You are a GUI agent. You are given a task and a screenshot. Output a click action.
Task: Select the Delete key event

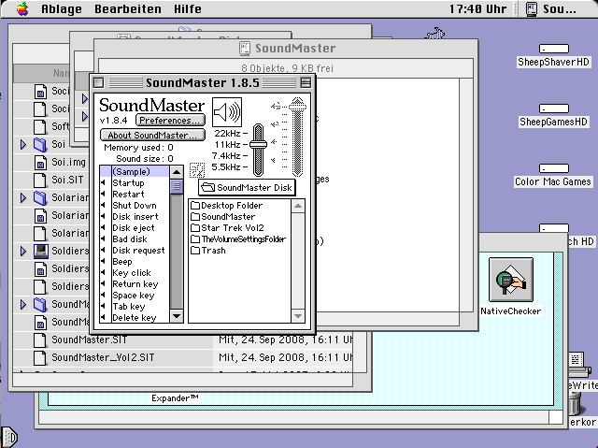click(134, 317)
